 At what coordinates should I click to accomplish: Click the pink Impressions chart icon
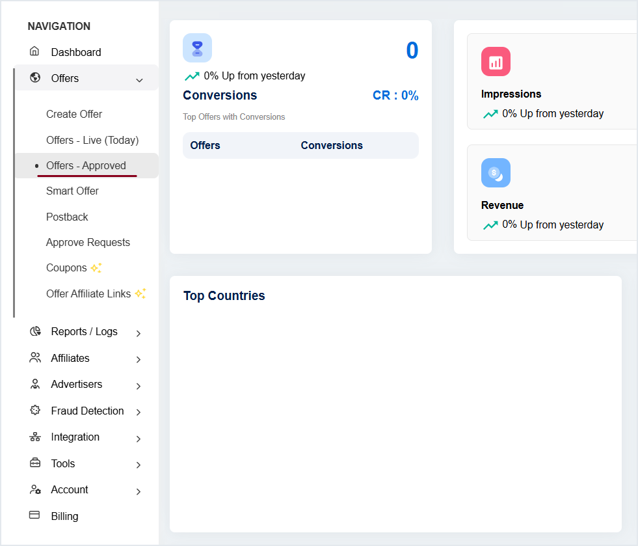[x=496, y=62]
